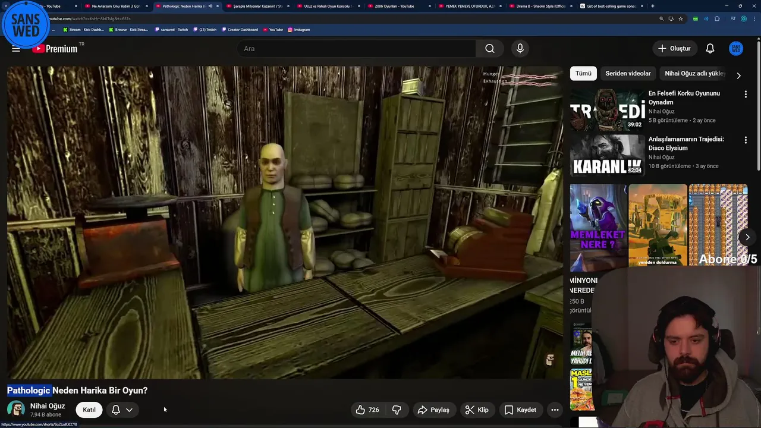Image resolution: width=761 pixels, height=428 pixels.
Task: Bookmark this page with star icon
Action: 681,18
